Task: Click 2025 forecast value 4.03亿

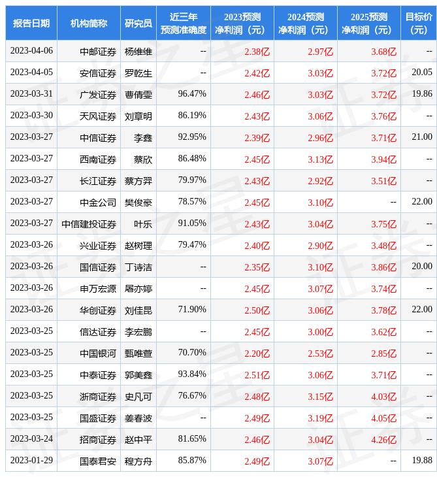Action: pyautogui.click(x=383, y=397)
